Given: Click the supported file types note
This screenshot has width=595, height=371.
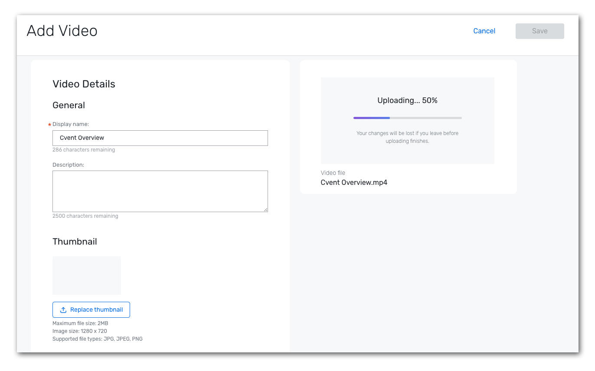Looking at the screenshot, I should tap(97, 339).
